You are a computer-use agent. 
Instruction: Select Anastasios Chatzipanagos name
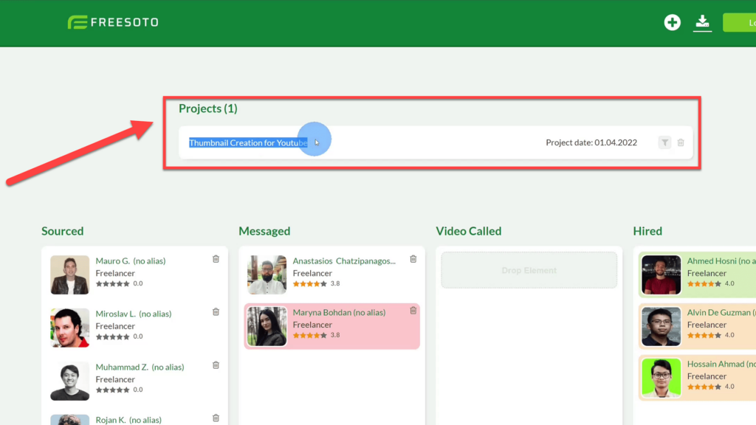[344, 260]
